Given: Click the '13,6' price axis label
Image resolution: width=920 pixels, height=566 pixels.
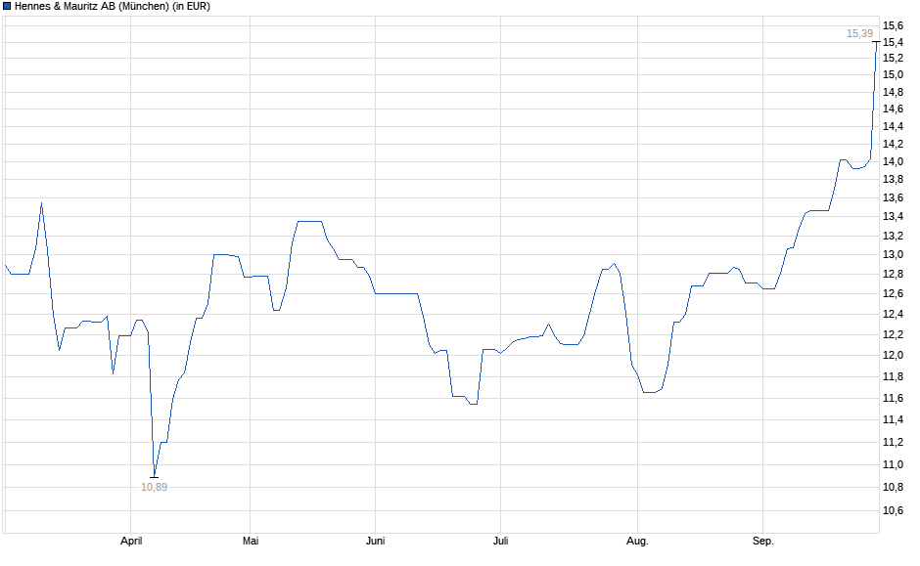Looking at the screenshot, I should (x=893, y=198).
